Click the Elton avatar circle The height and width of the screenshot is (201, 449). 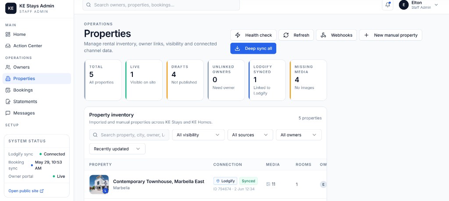tap(404, 5)
